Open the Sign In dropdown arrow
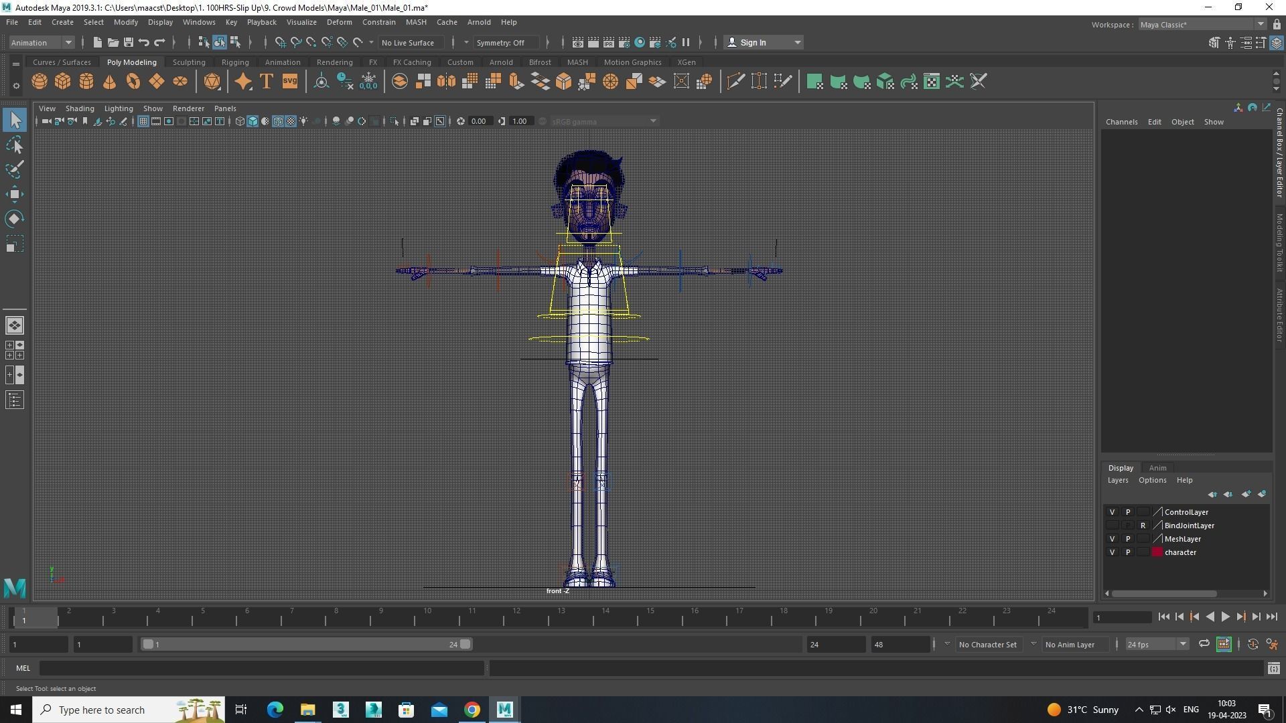This screenshot has height=723, width=1286. [x=797, y=43]
